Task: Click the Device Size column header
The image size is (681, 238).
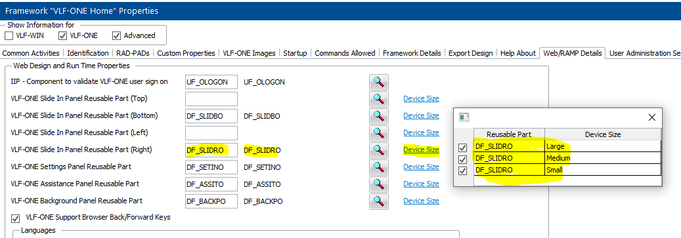Action: point(603,134)
